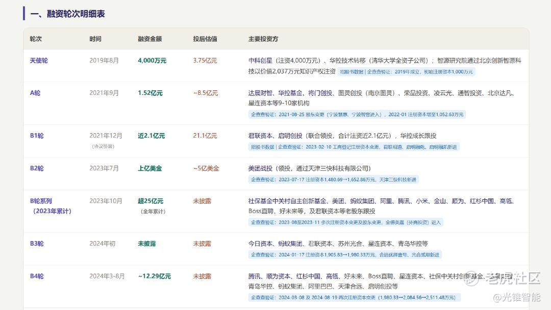Click the 投后估值 column header
This screenshot has height=310, width=551.
(205, 39)
